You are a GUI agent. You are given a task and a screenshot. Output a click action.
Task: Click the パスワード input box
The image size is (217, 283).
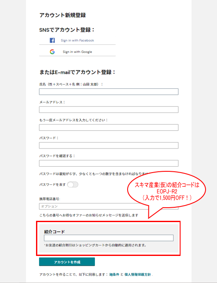(x=108, y=146)
